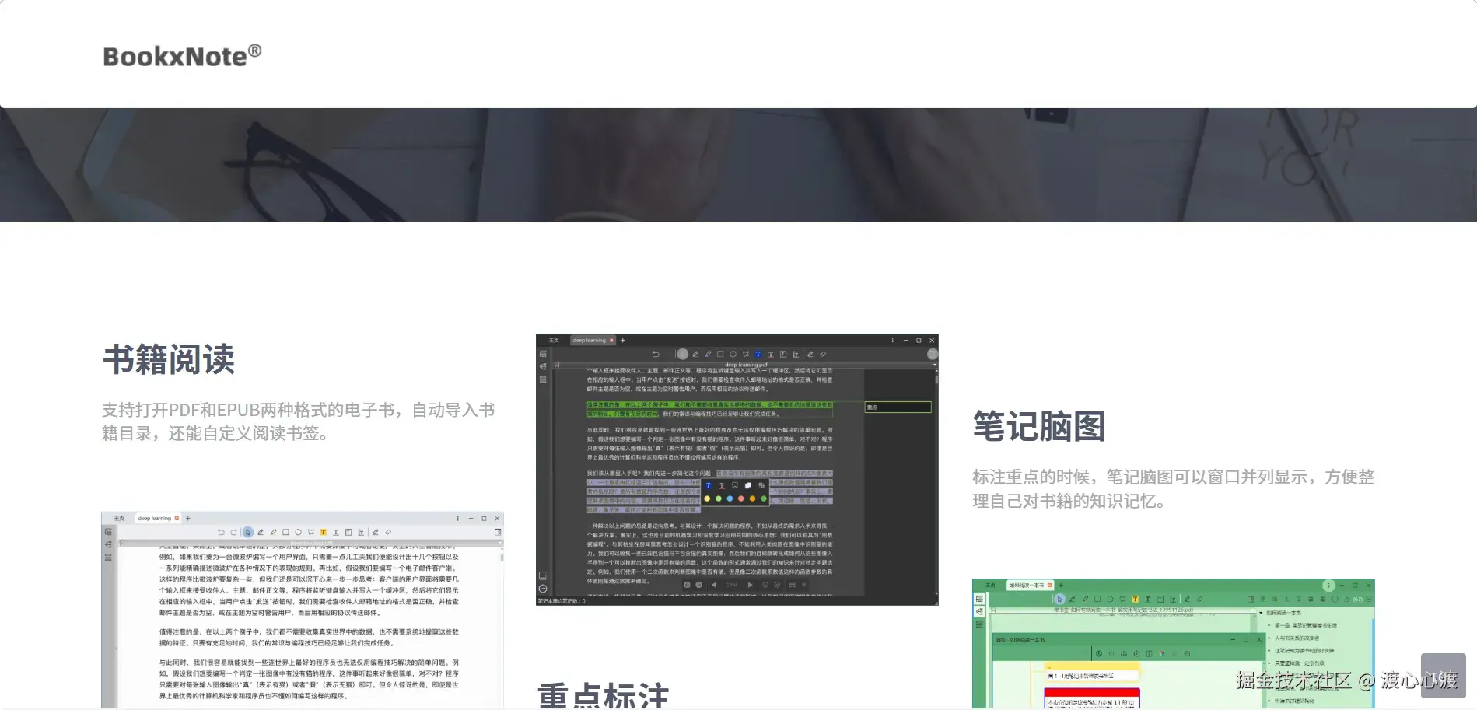Pick the orange color dot in the annotation popup
The height and width of the screenshot is (710, 1477).
752,498
